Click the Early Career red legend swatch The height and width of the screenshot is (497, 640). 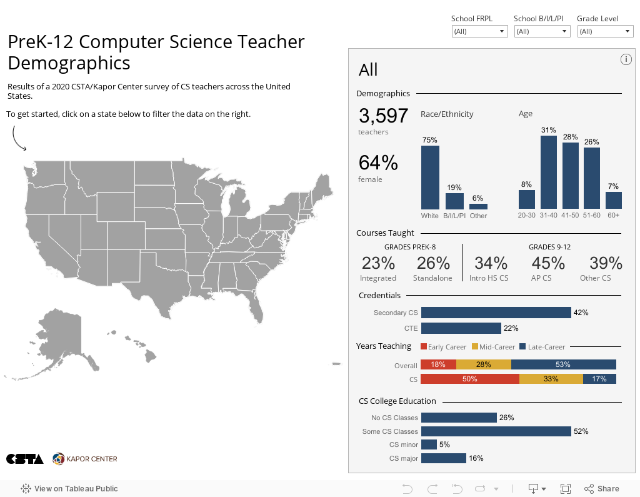coord(424,346)
